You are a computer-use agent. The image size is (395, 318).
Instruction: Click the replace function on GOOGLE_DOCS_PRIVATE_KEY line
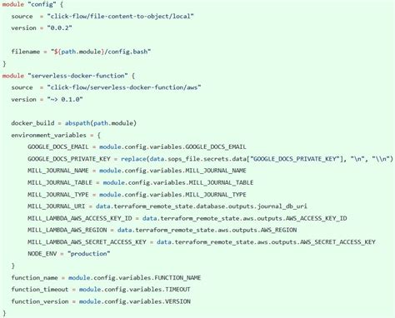pyautogui.click(x=133, y=159)
